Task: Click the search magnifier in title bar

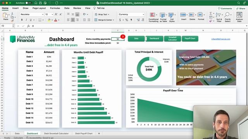Action: coord(239,3)
